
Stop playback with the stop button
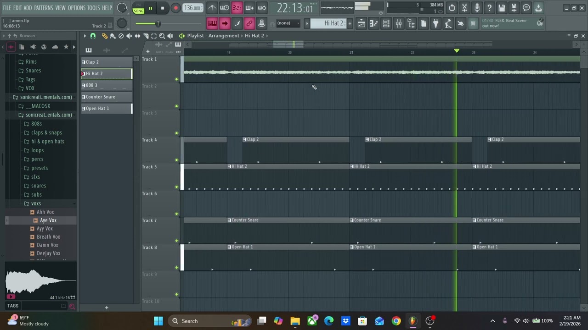pos(163,8)
